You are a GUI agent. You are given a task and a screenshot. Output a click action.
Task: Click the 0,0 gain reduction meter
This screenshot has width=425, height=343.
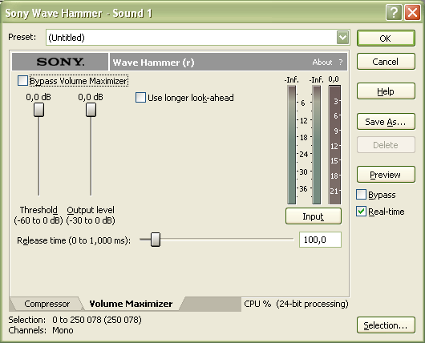point(334,145)
